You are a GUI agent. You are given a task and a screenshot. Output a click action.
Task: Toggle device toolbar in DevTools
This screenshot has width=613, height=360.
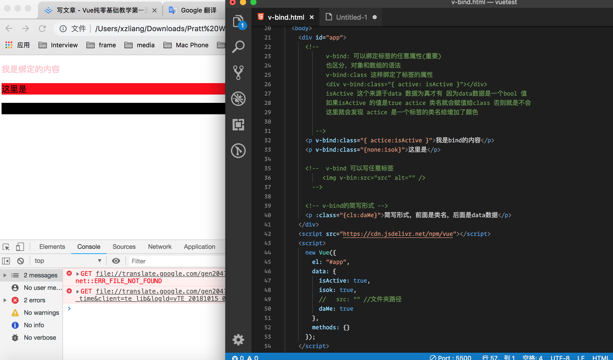[20, 247]
